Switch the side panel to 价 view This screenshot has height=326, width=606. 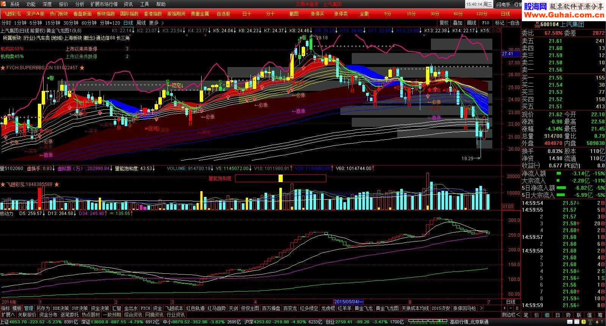[536, 315]
